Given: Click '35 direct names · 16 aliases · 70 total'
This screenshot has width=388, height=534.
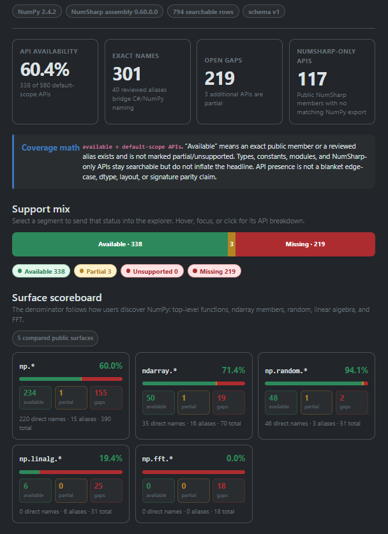Looking at the screenshot, I should pyautogui.click(x=191, y=424).
